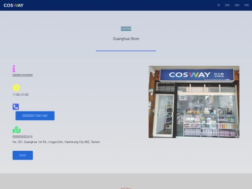
Task: Click the Chinese store name heading
Action: coord(126,29)
